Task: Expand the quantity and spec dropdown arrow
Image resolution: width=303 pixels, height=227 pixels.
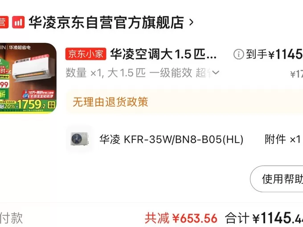Action: pyautogui.click(x=216, y=73)
